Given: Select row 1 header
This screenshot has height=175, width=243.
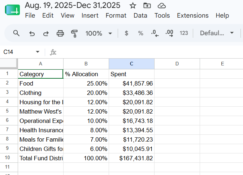Looking at the screenshot, I should [x=9, y=74].
